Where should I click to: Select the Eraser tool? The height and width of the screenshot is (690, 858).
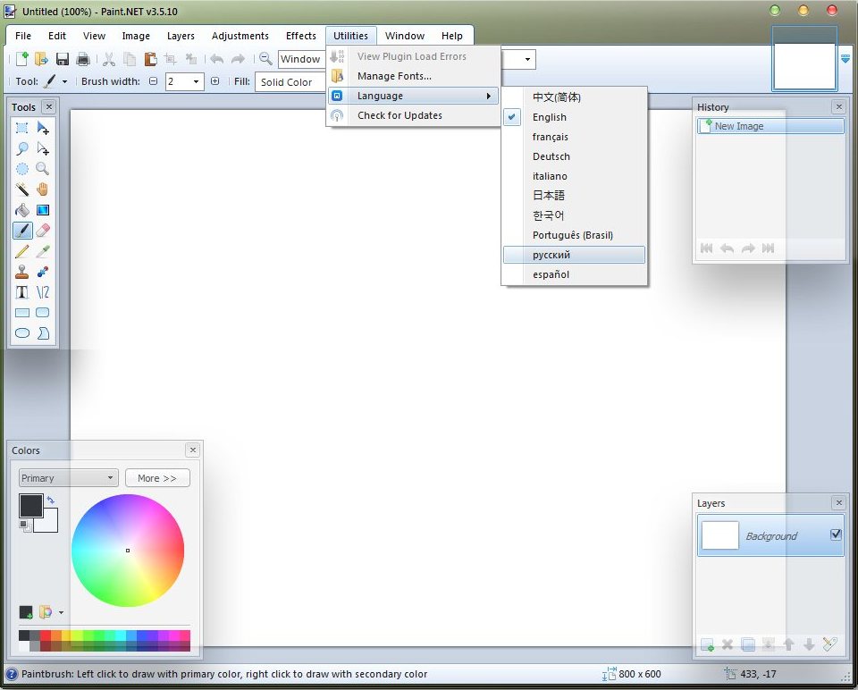(x=43, y=231)
